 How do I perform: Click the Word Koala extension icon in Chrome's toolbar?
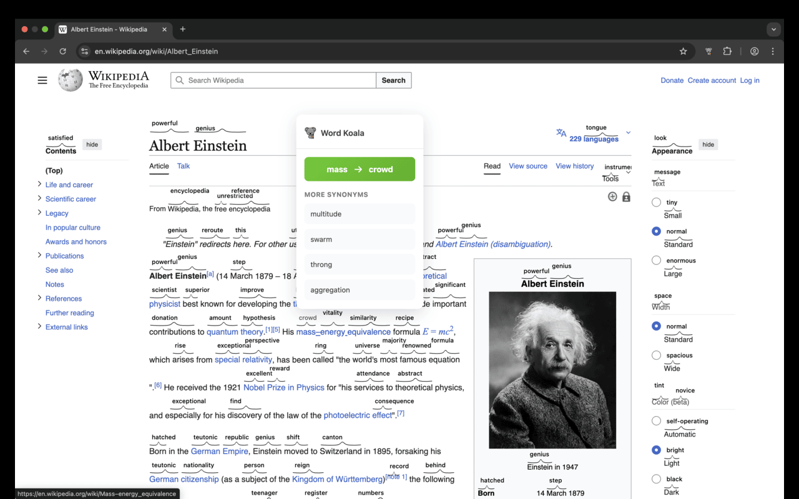(708, 51)
